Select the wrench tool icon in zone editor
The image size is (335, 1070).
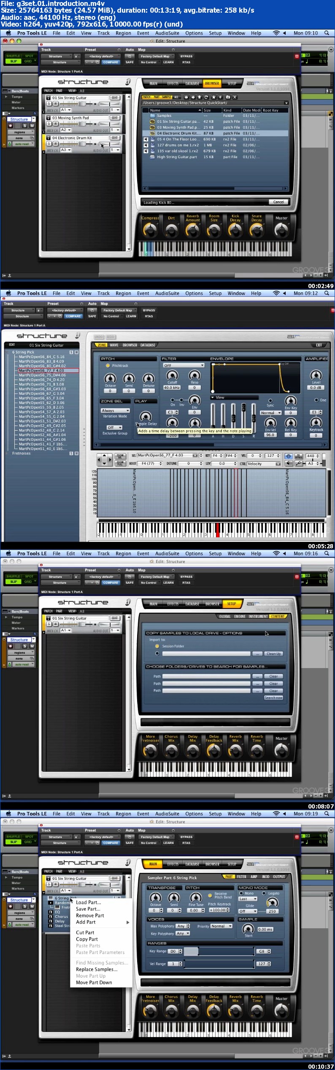tap(299, 464)
